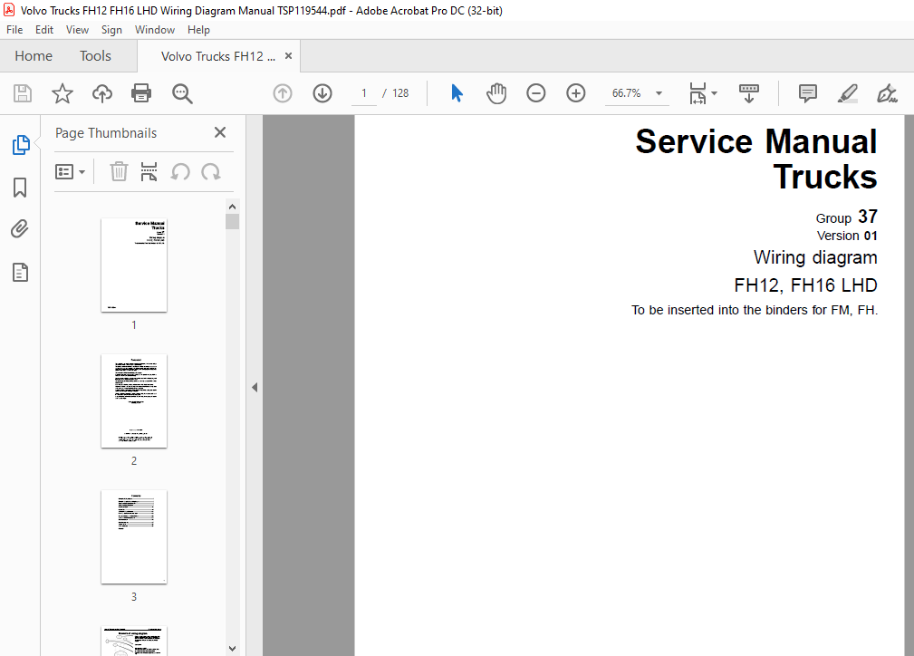914x656 pixels.
Task: Switch to the Tools tab
Action: tap(95, 56)
